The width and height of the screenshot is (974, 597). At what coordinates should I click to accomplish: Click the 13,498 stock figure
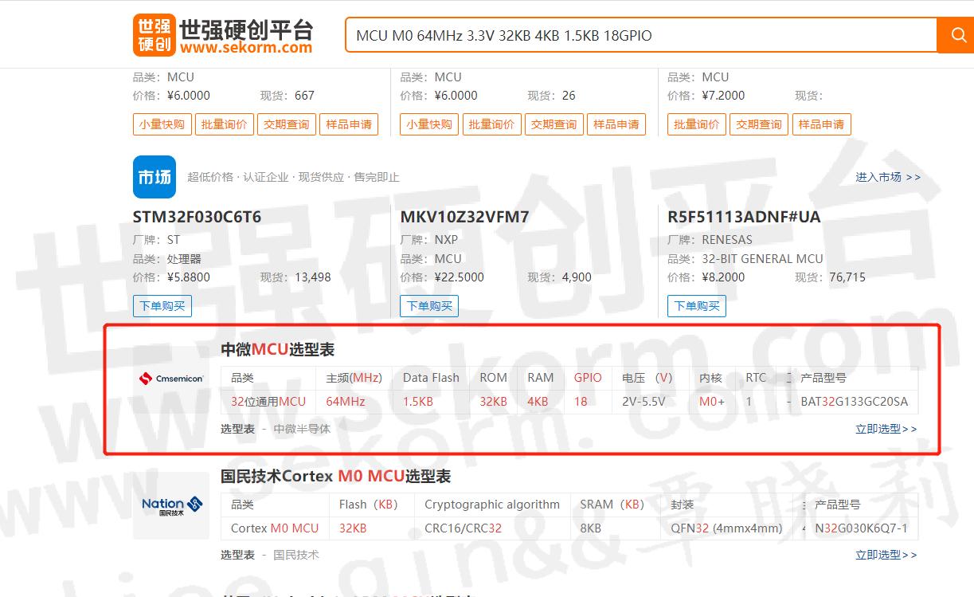[313, 277]
